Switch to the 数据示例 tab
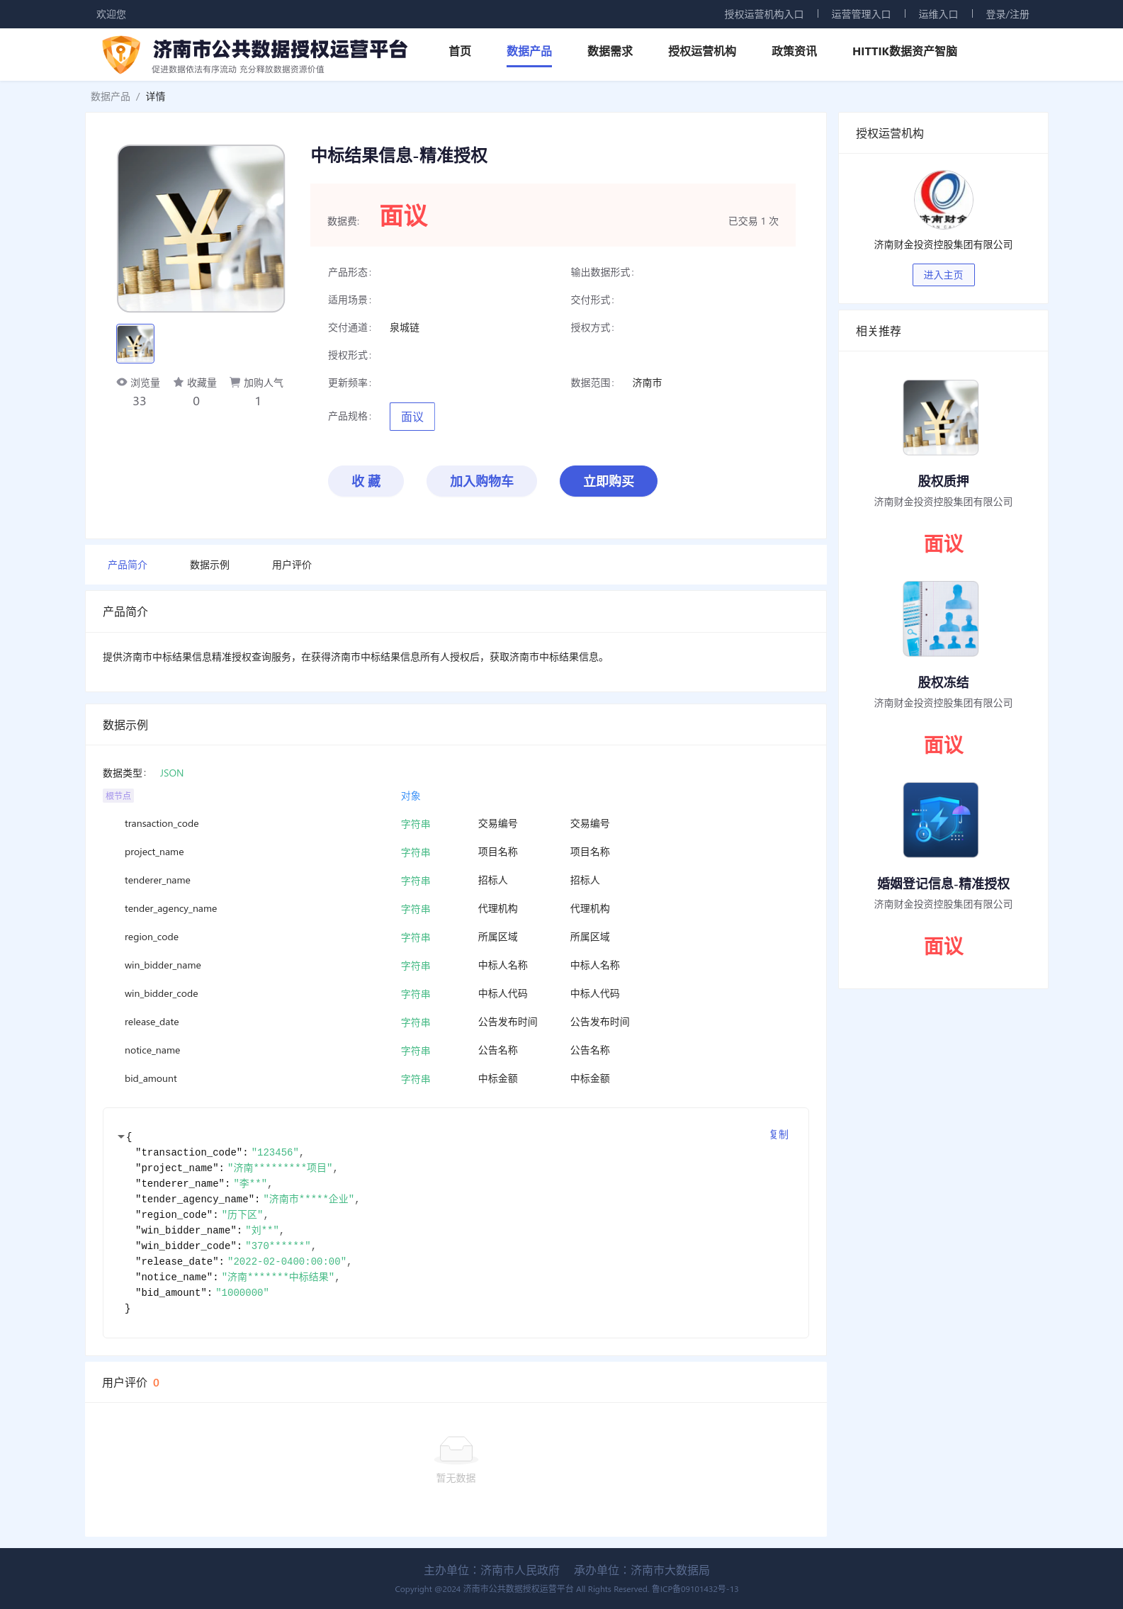This screenshot has height=1609, width=1123. (x=210, y=565)
